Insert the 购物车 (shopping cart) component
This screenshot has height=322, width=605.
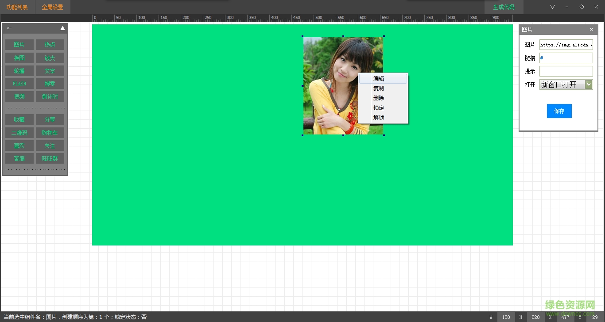click(x=50, y=133)
